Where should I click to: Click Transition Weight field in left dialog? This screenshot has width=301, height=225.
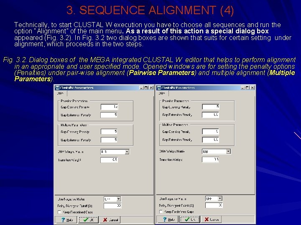[109, 160]
